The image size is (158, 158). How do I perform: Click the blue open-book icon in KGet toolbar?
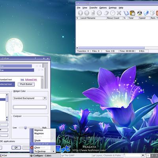(x=126, y=13)
